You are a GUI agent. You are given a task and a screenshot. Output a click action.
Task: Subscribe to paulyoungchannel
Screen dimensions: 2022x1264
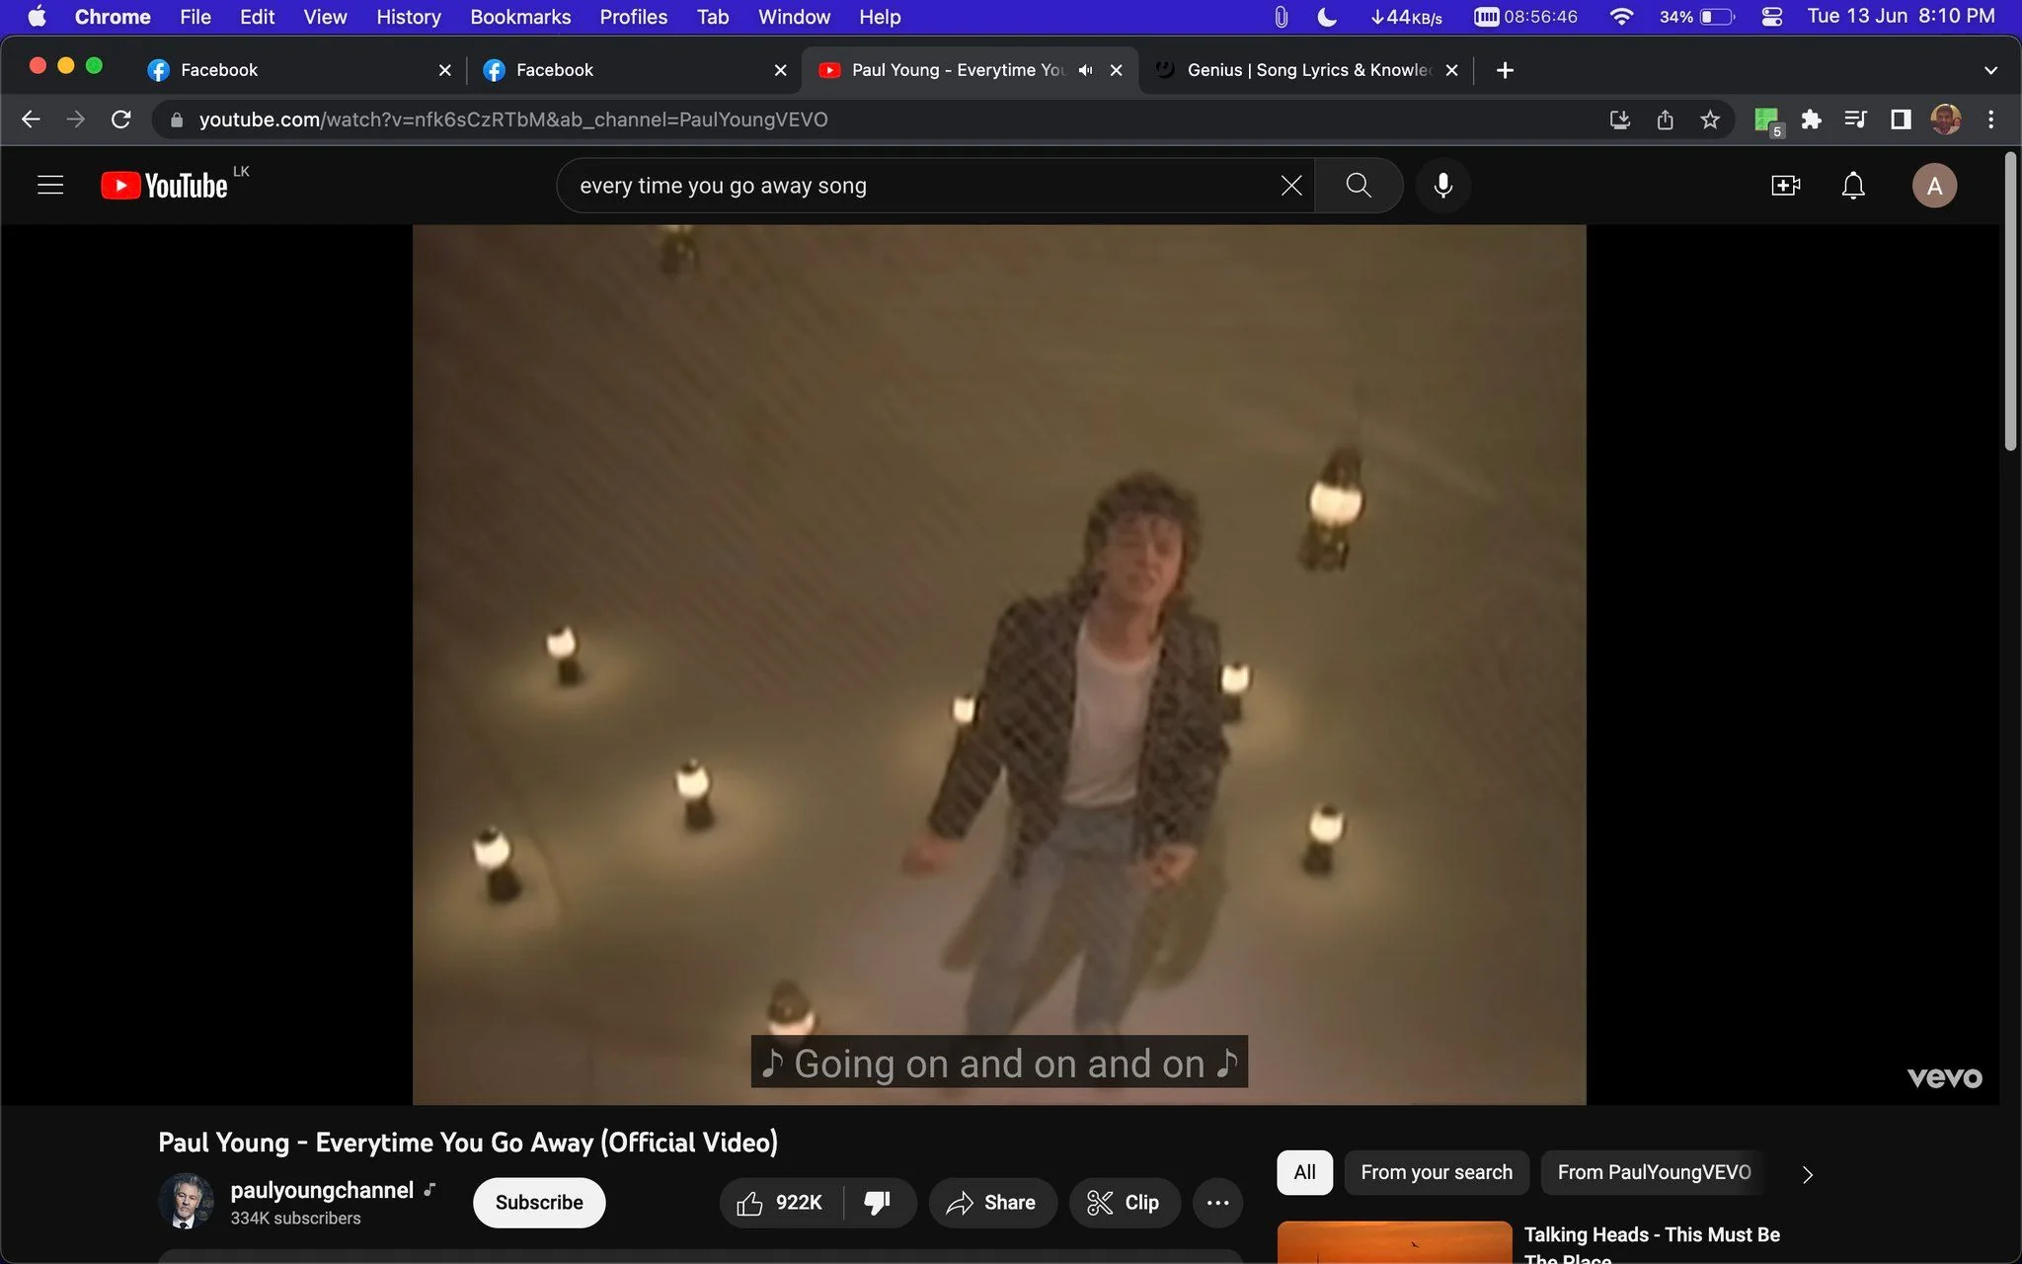click(539, 1203)
